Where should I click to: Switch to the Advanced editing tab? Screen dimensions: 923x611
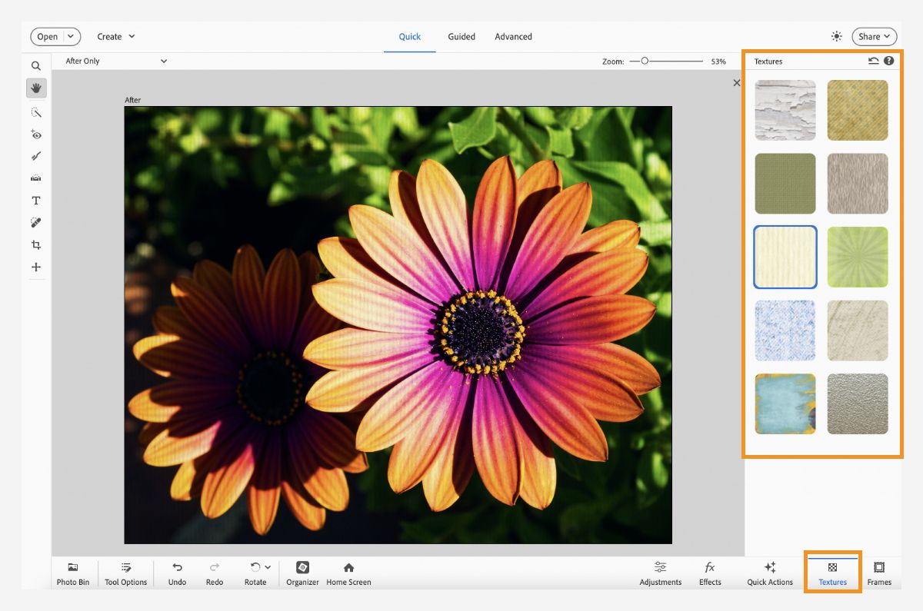click(x=512, y=36)
